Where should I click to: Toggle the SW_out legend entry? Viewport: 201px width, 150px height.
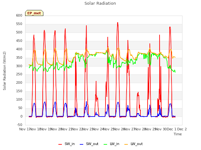(x=89, y=144)
